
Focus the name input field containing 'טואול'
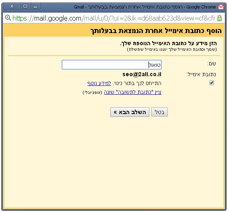111,64
